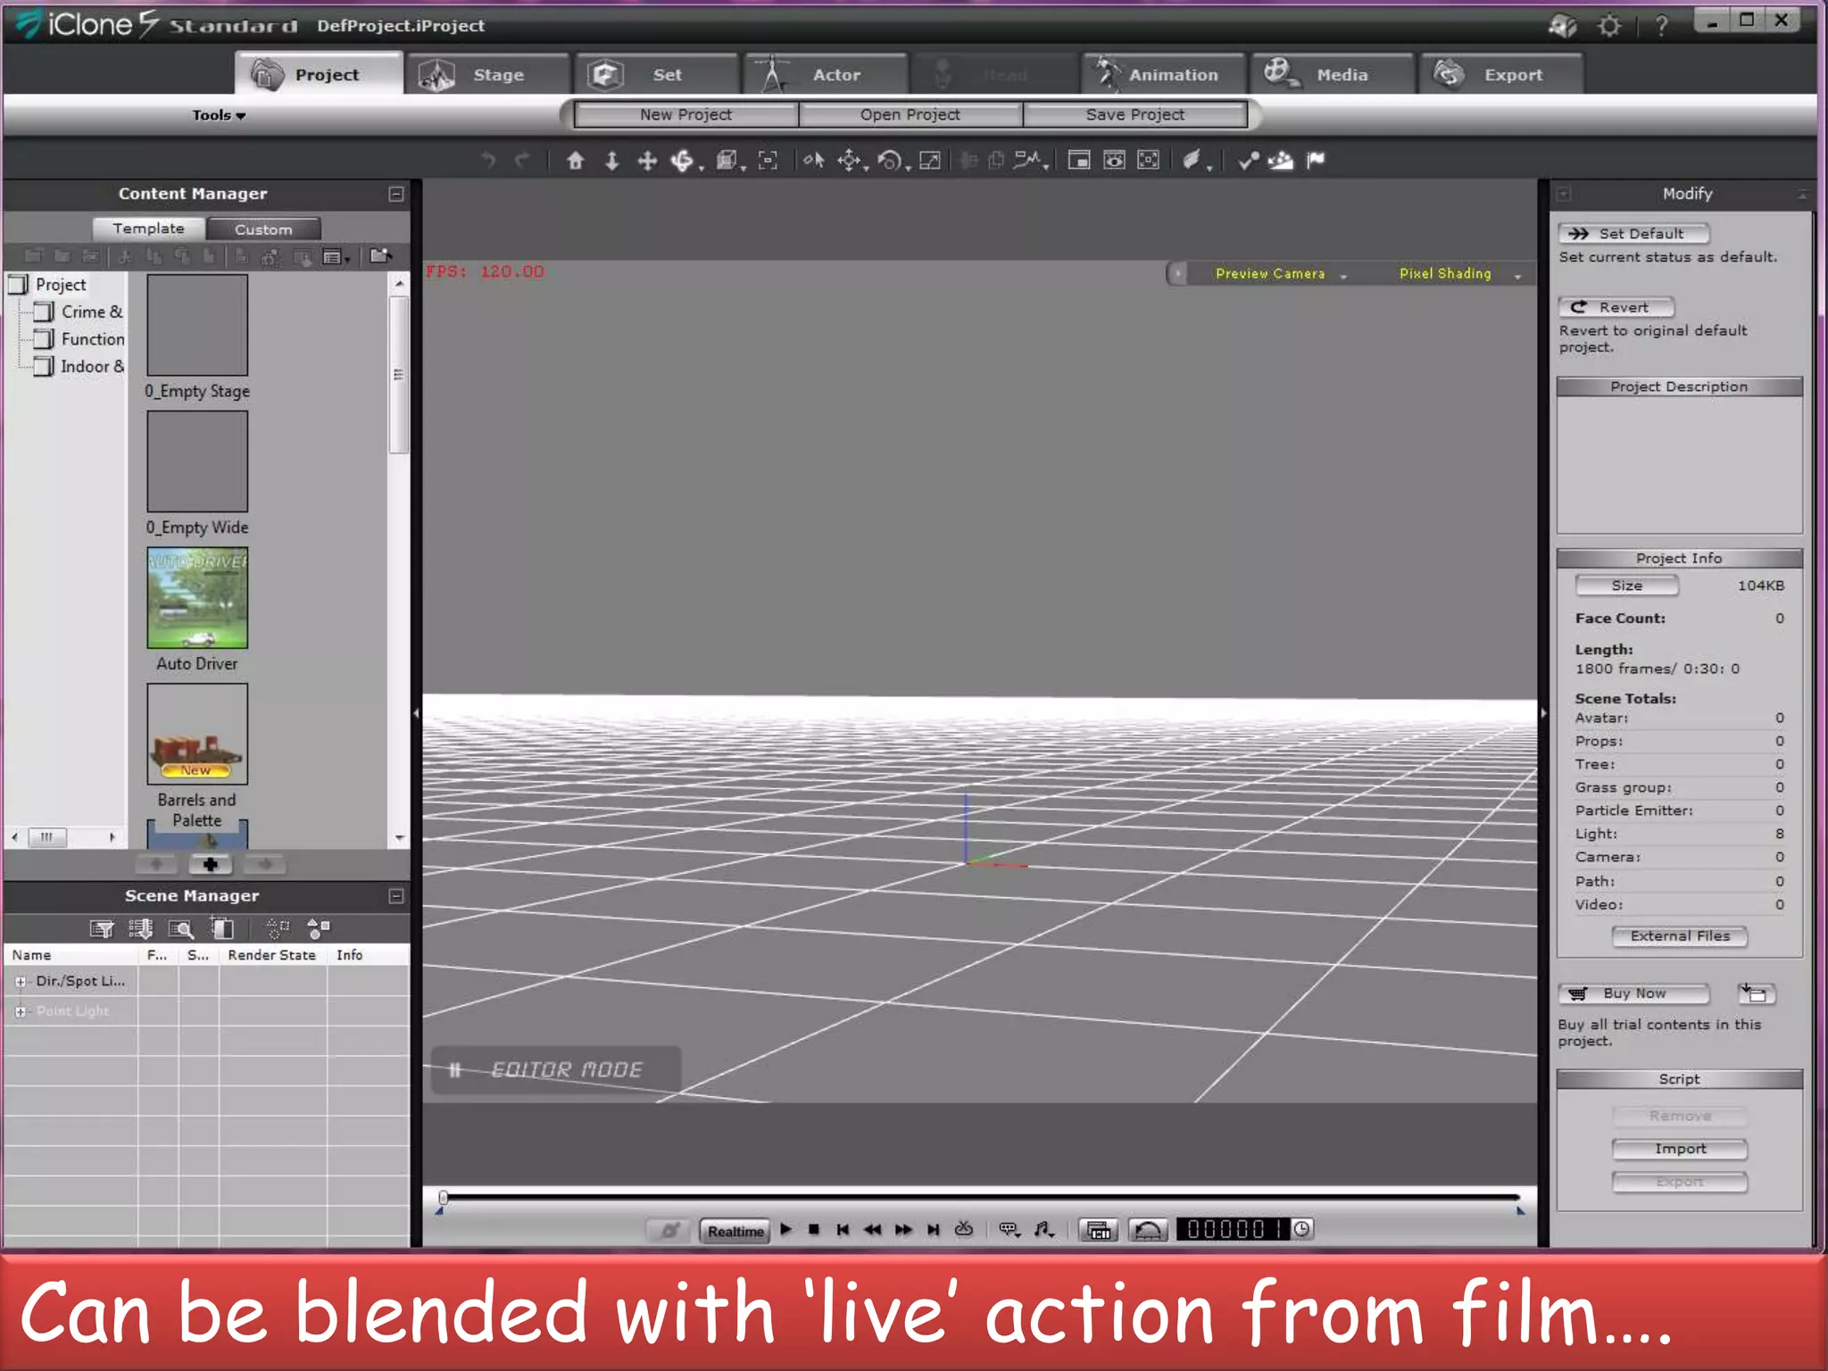The height and width of the screenshot is (1371, 1828).
Task: Select the camera zoom up-down arrow tool
Action: point(611,161)
